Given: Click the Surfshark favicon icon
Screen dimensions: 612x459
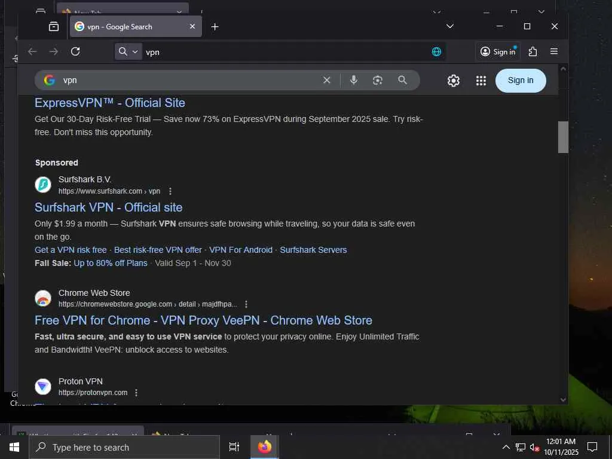Looking at the screenshot, I should click(43, 185).
